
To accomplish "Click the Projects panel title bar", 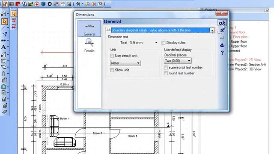I will (234, 10).
